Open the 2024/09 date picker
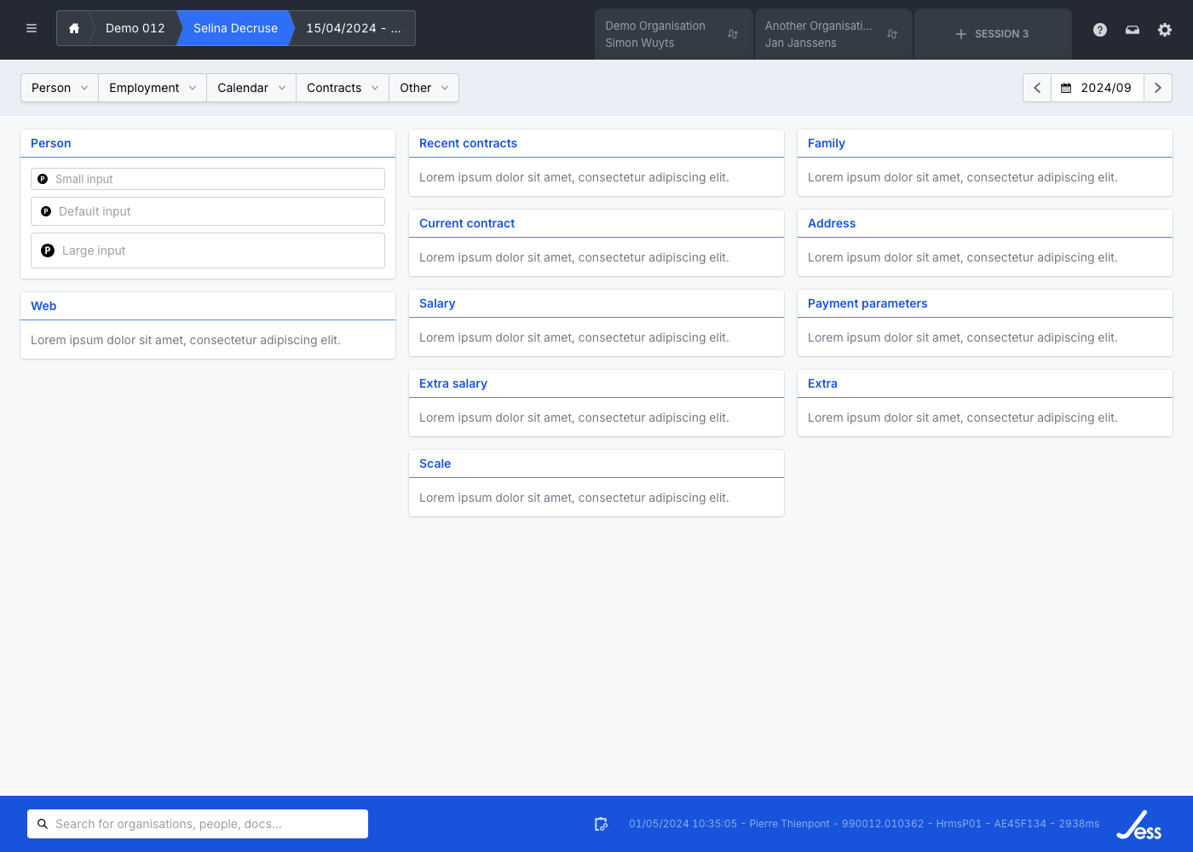This screenshot has height=852, width=1193. point(1097,88)
